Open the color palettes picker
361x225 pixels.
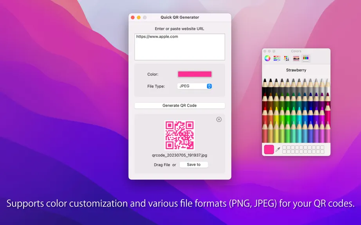286,58
